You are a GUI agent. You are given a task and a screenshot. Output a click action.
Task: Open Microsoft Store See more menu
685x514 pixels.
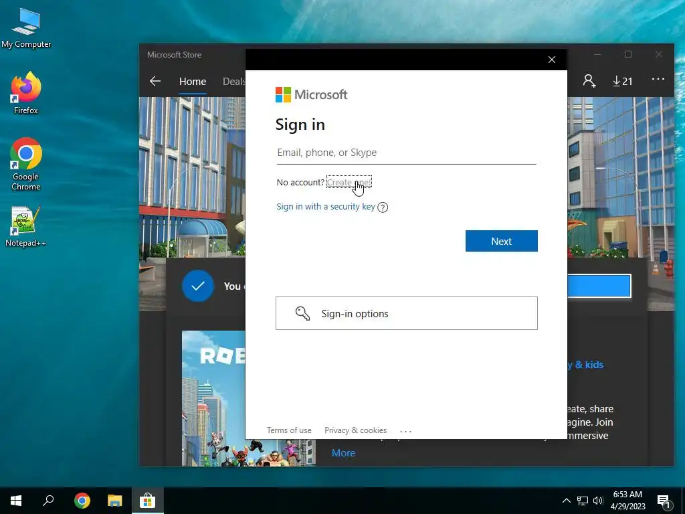point(658,79)
